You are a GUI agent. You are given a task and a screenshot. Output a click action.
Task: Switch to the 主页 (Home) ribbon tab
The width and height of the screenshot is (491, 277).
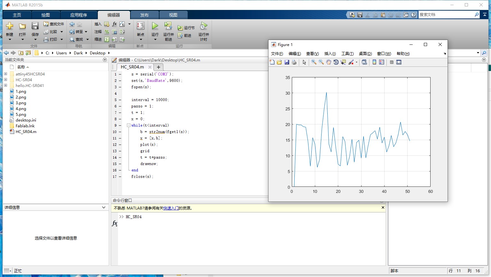pyautogui.click(x=17, y=15)
